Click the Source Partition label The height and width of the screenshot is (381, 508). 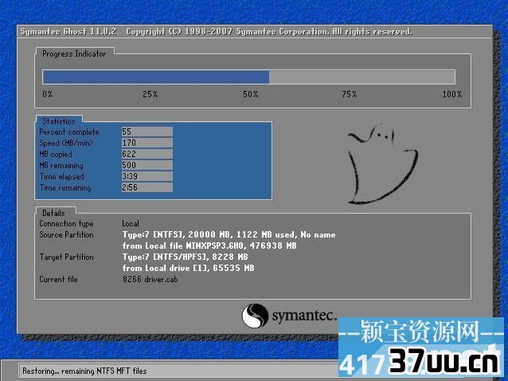(x=66, y=234)
